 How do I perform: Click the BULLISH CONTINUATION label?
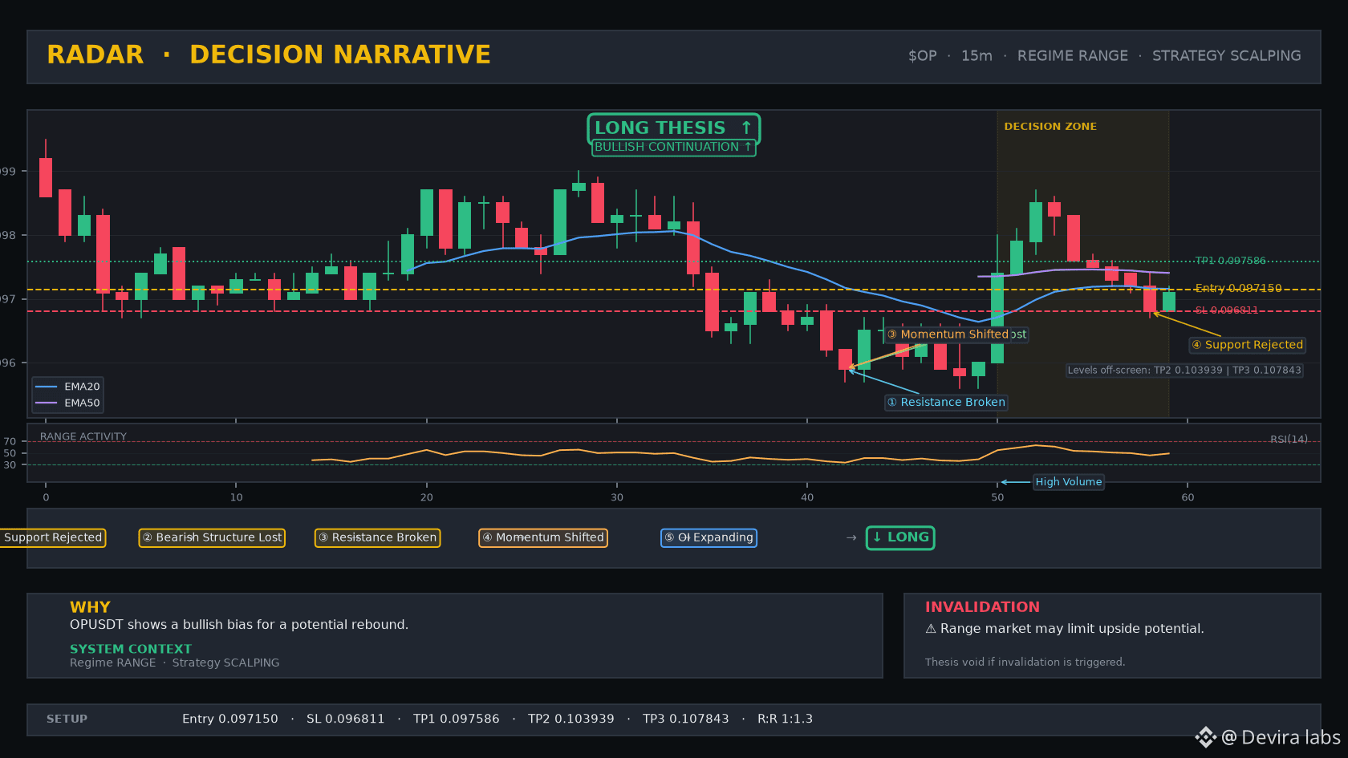click(x=673, y=148)
